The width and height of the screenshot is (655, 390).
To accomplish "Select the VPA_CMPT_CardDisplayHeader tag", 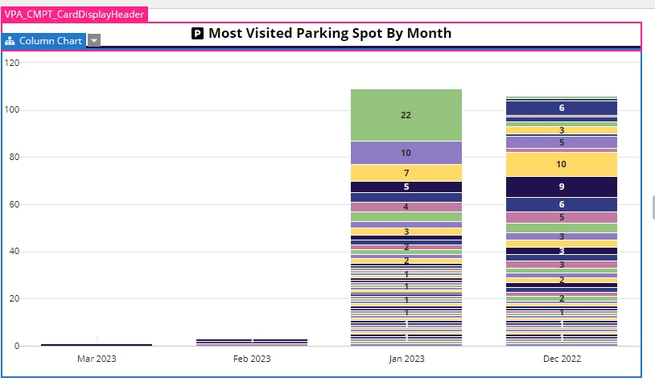I will (74, 14).
